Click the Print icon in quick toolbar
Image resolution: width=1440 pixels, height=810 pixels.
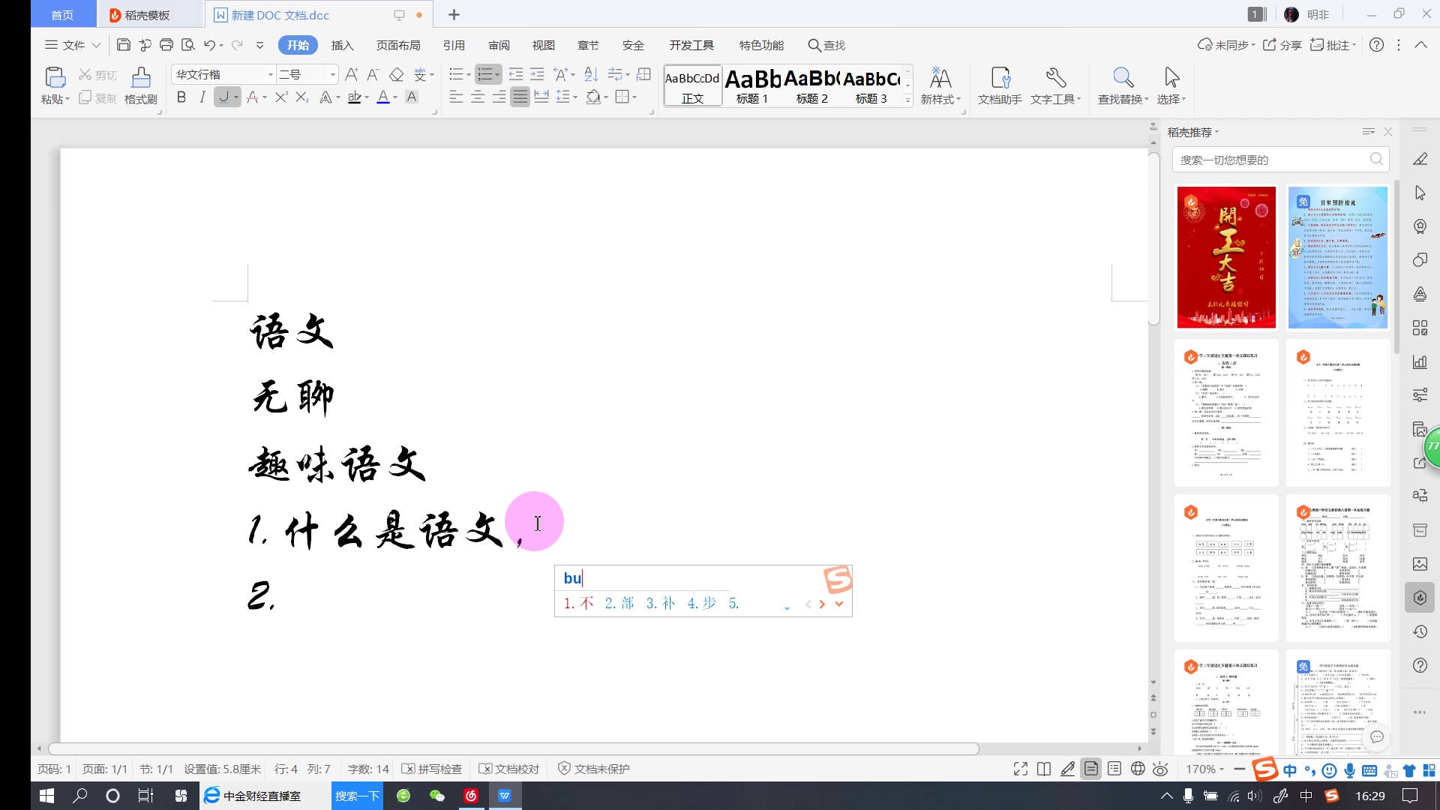click(x=166, y=45)
